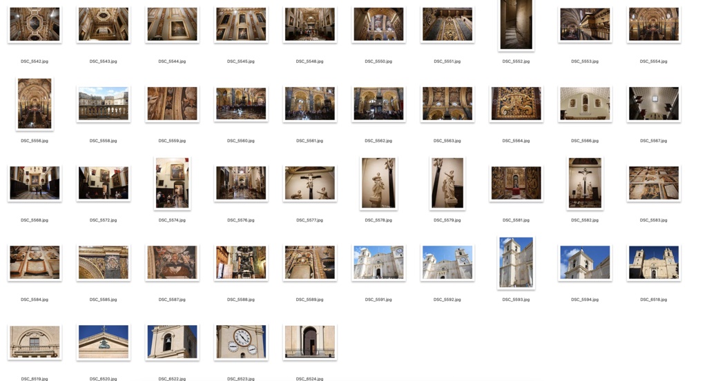Select the clock face photo DSC_6523.jpg
Screen dimensions: 707x381
click(241, 342)
